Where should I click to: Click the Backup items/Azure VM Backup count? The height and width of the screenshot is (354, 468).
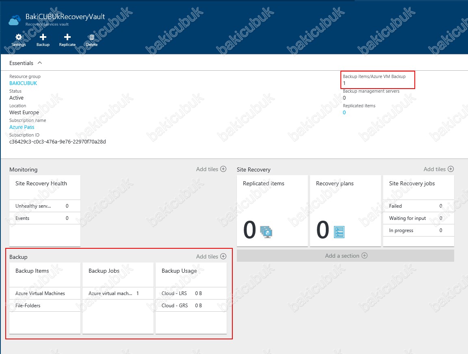[x=344, y=83]
